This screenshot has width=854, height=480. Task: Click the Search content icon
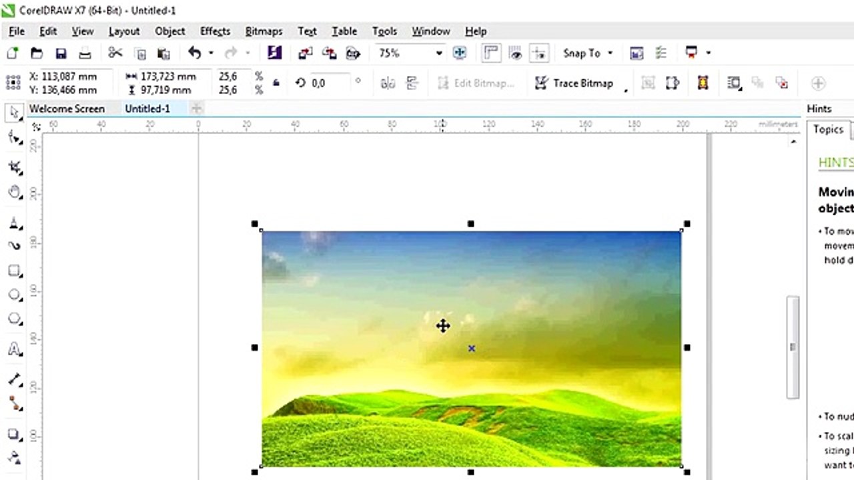point(274,53)
